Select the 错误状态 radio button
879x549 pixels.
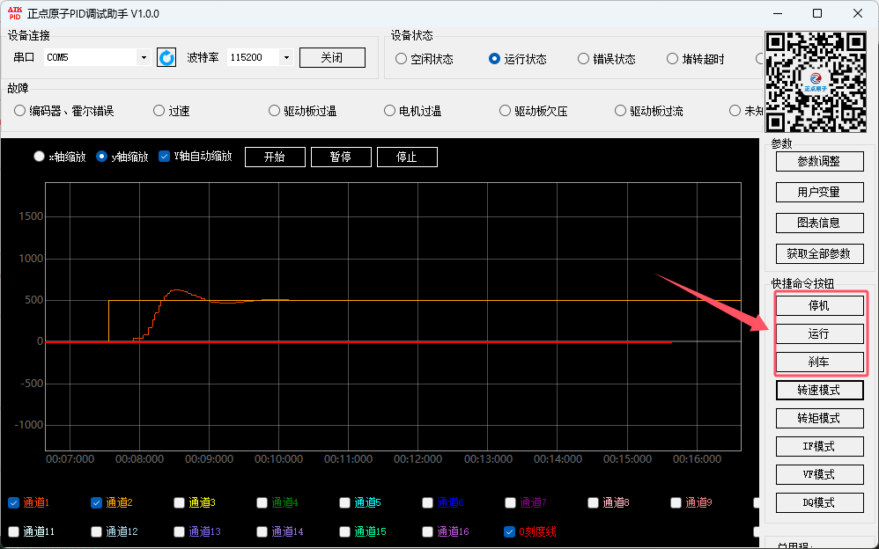tap(584, 59)
